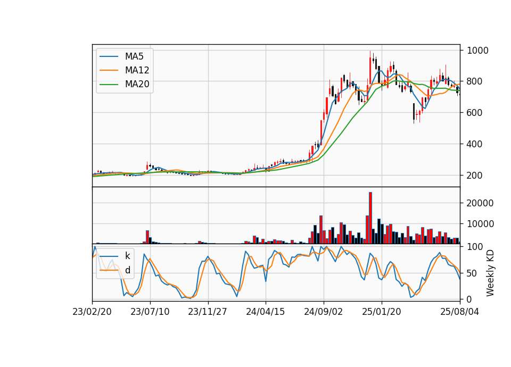Click the 24/04/15 date axis label

(265, 312)
